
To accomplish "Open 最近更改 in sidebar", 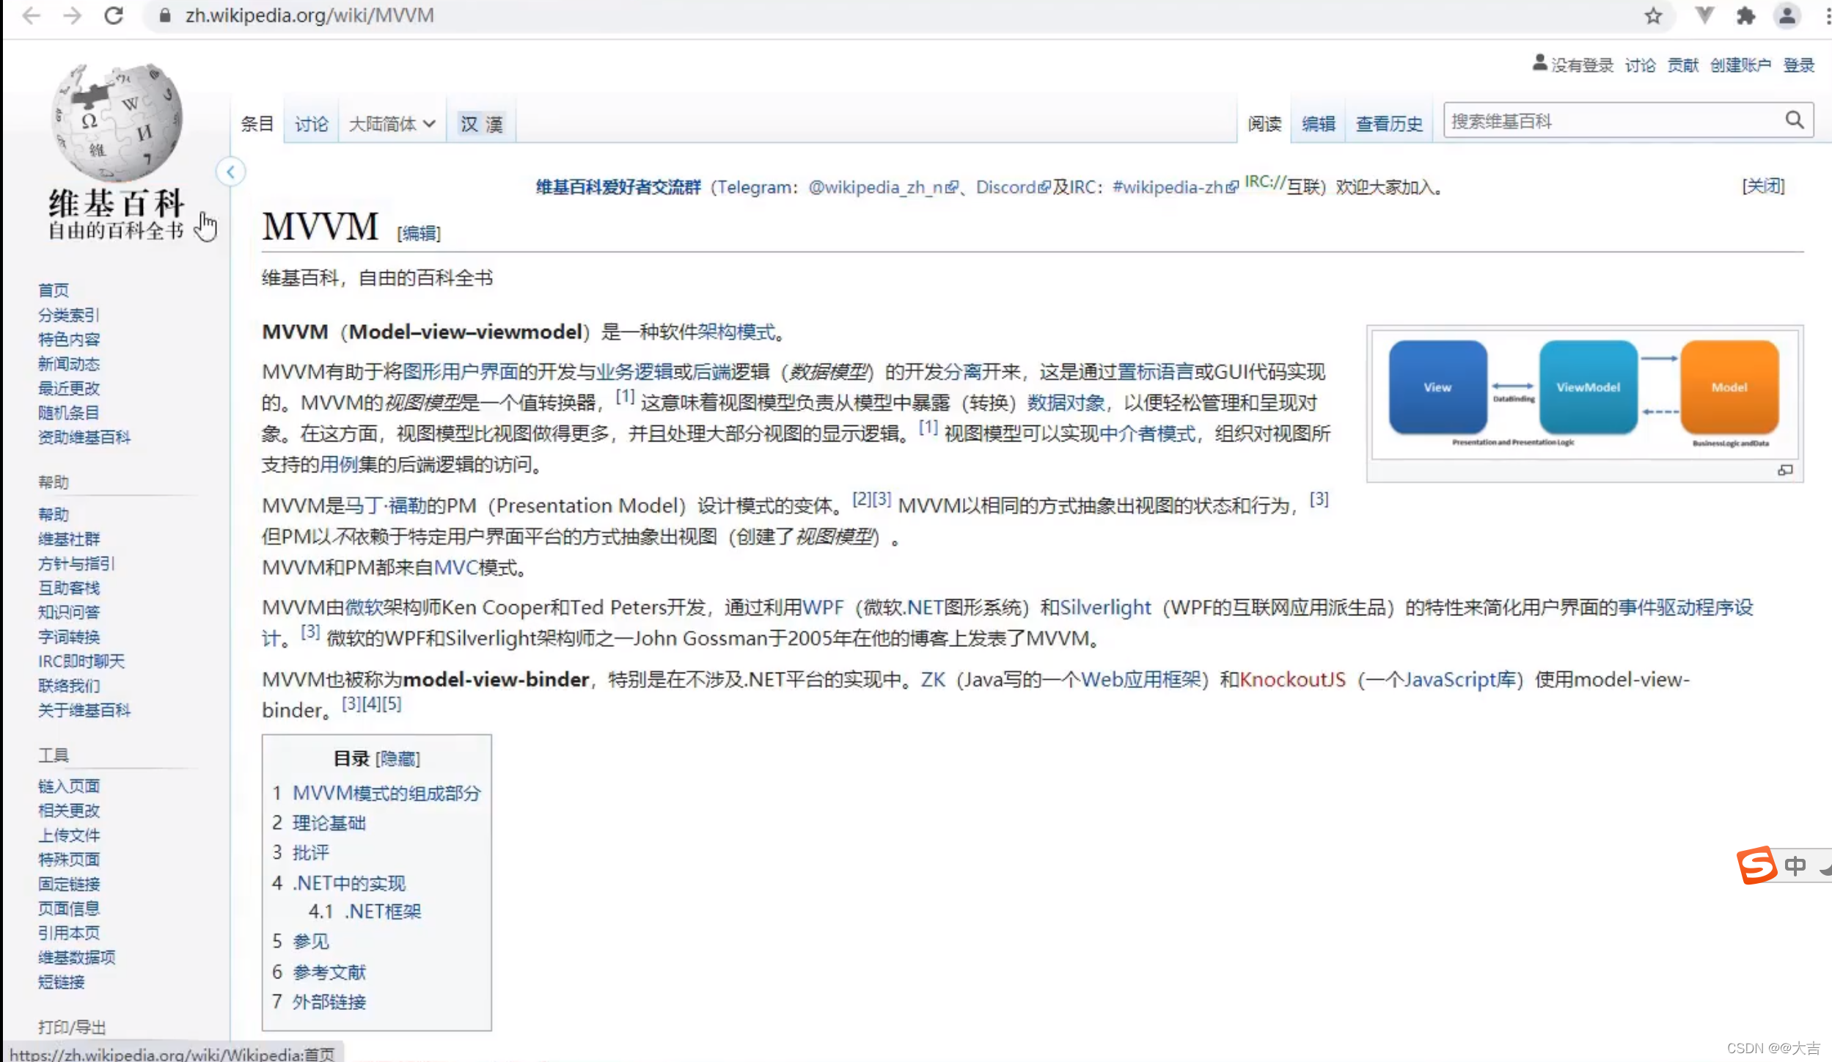I will (69, 388).
